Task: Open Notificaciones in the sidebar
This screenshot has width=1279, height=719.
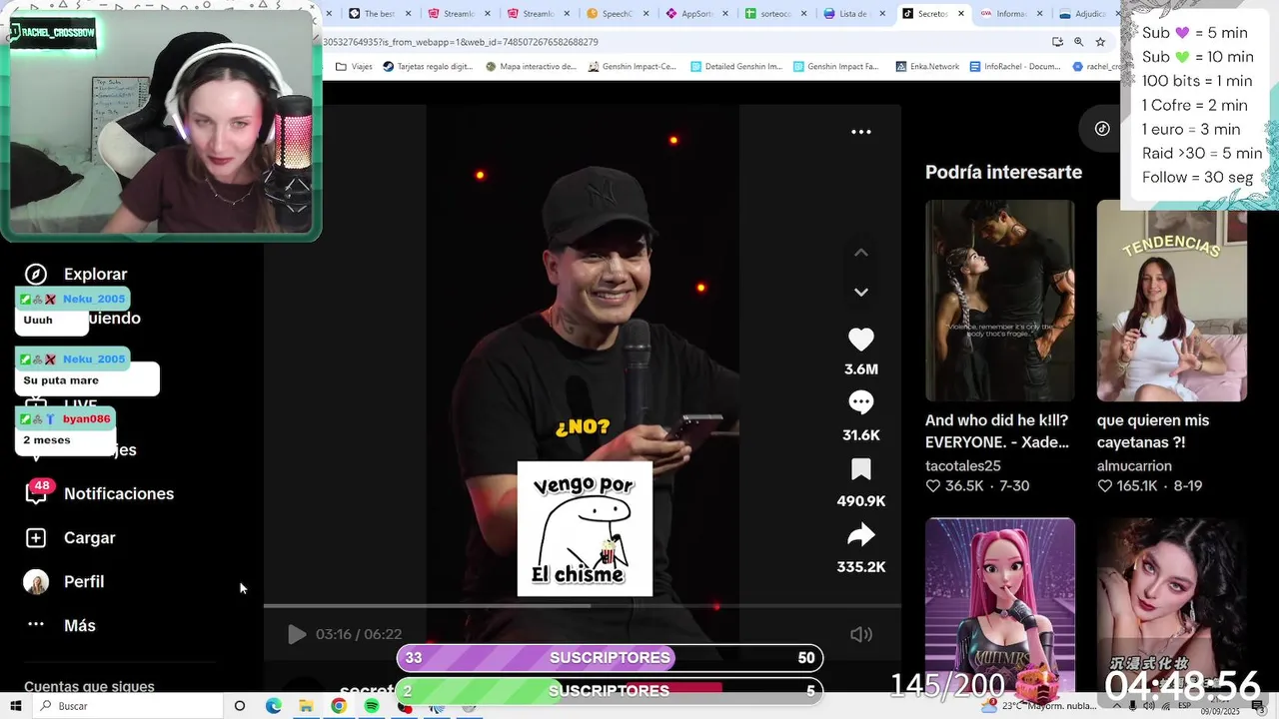Action: (x=119, y=493)
